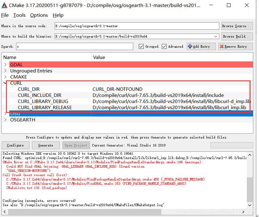Expand the CMAKE group

[5, 77]
